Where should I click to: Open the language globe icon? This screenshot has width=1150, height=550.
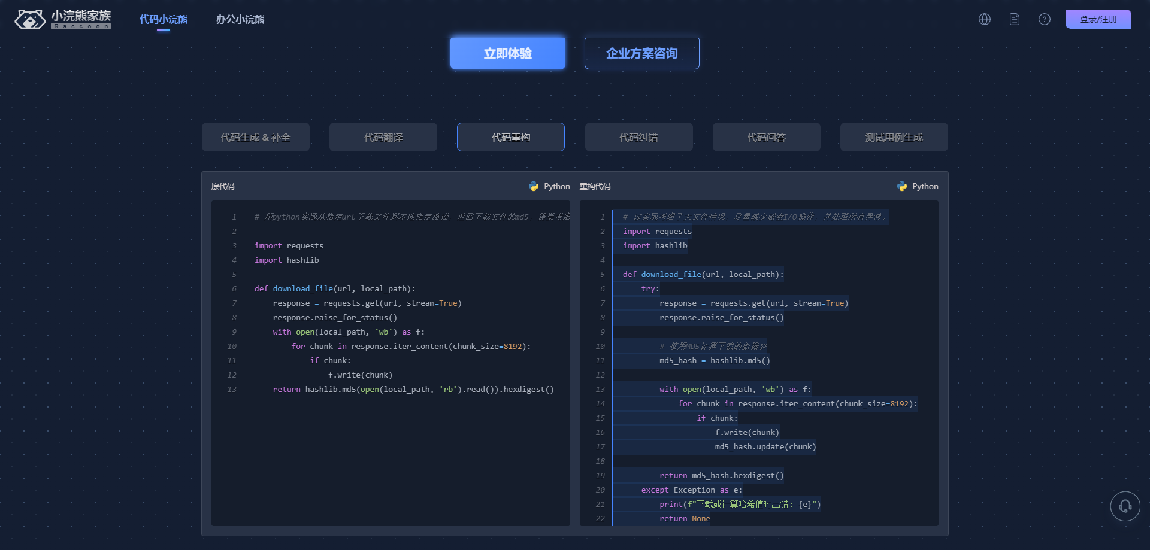[x=985, y=19]
